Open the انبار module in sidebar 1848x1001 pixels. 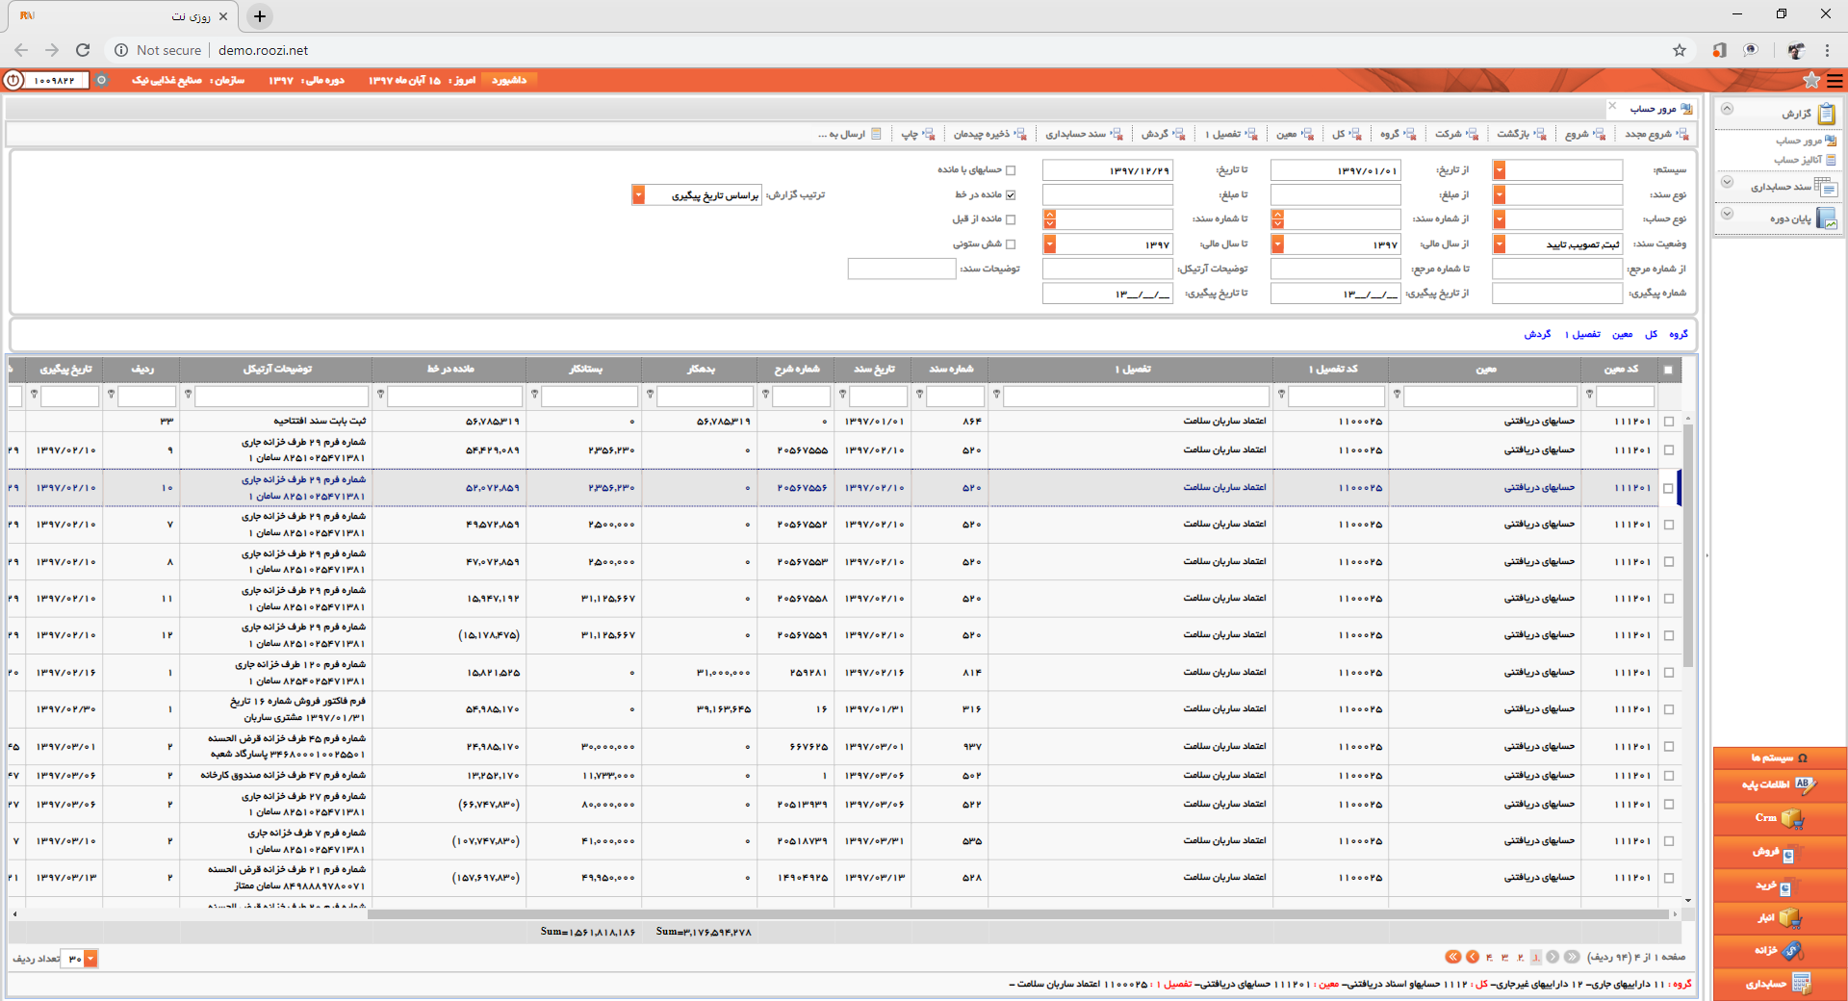click(1780, 918)
